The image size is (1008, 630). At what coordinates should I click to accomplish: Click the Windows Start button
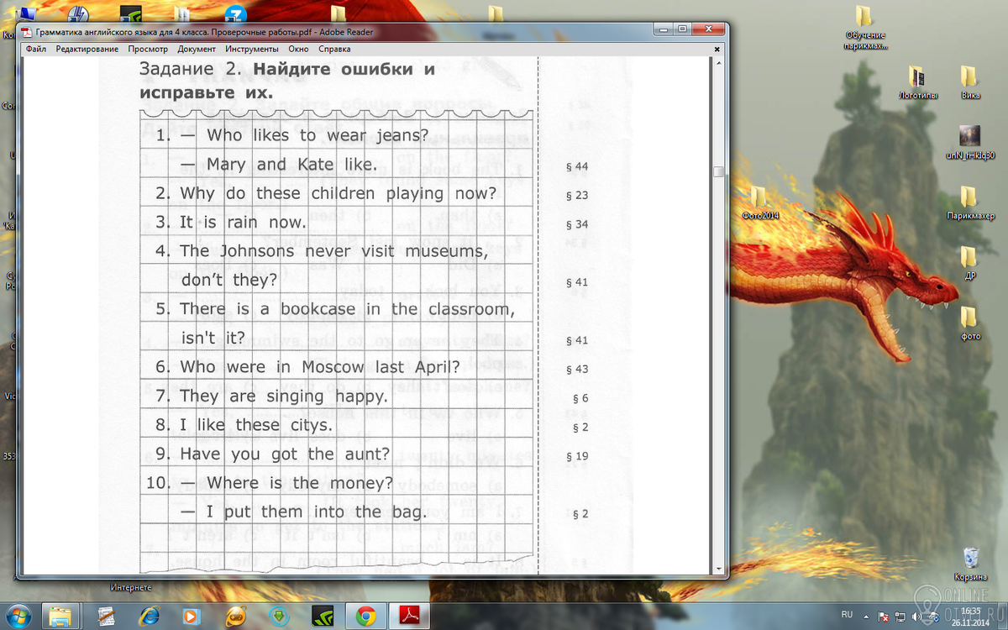tap(18, 615)
